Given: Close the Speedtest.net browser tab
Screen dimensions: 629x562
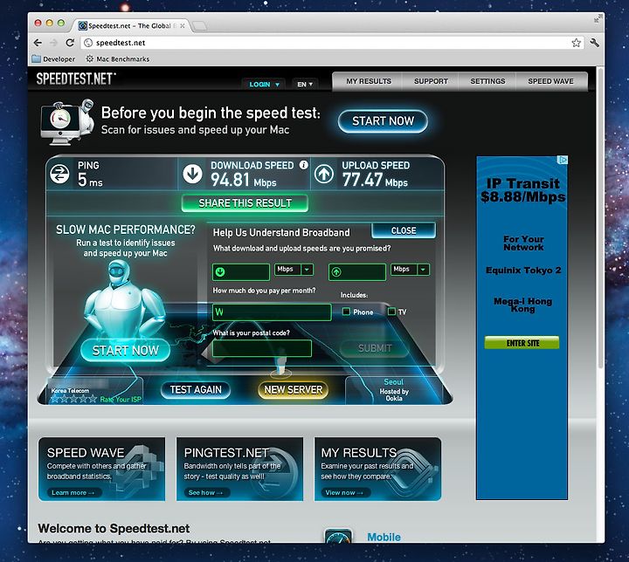Looking at the screenshot, I should pyautogui.click(x=183, y=25).
